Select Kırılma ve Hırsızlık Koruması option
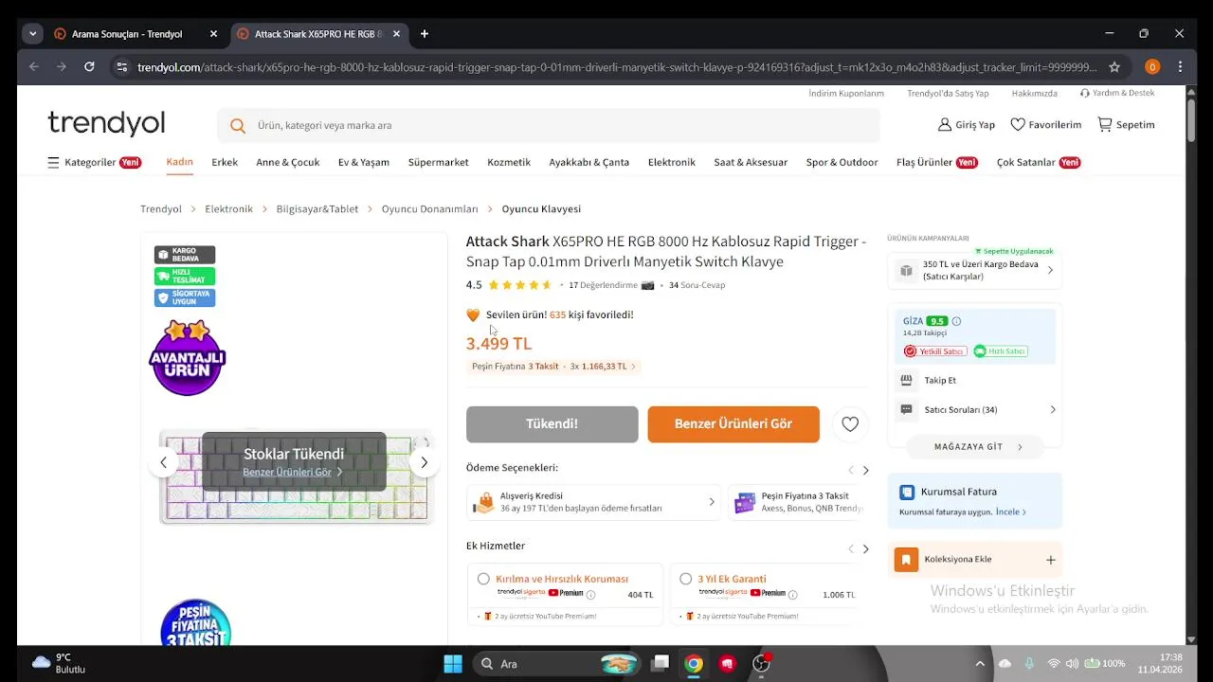Viewport: 1213px width, 682px height. coord(483,579)
